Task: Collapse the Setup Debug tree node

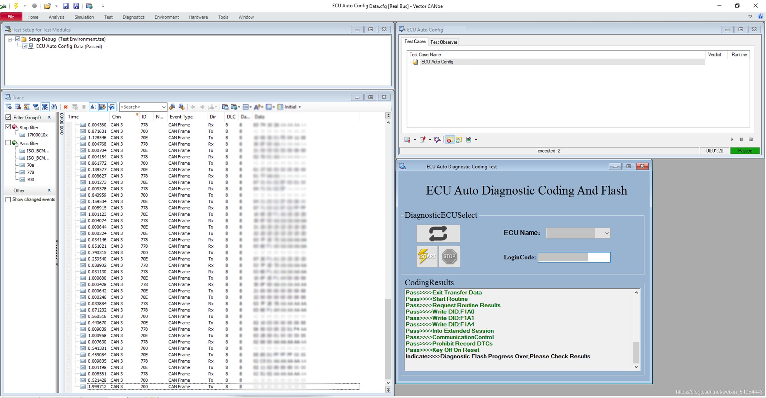Action: click(x=10, y=39)
